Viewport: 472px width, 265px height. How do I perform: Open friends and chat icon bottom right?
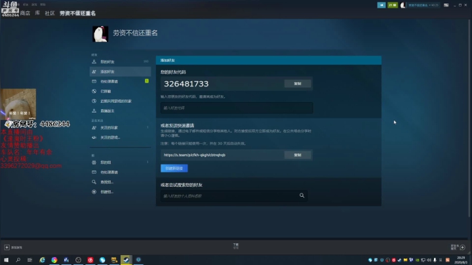(x=462, y=247)
